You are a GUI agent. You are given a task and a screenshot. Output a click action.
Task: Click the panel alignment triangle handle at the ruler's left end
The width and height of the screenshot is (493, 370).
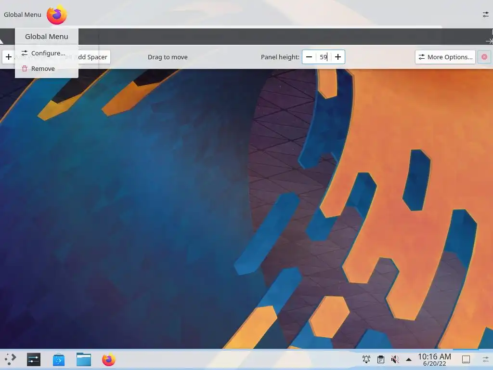click(1, 41)
